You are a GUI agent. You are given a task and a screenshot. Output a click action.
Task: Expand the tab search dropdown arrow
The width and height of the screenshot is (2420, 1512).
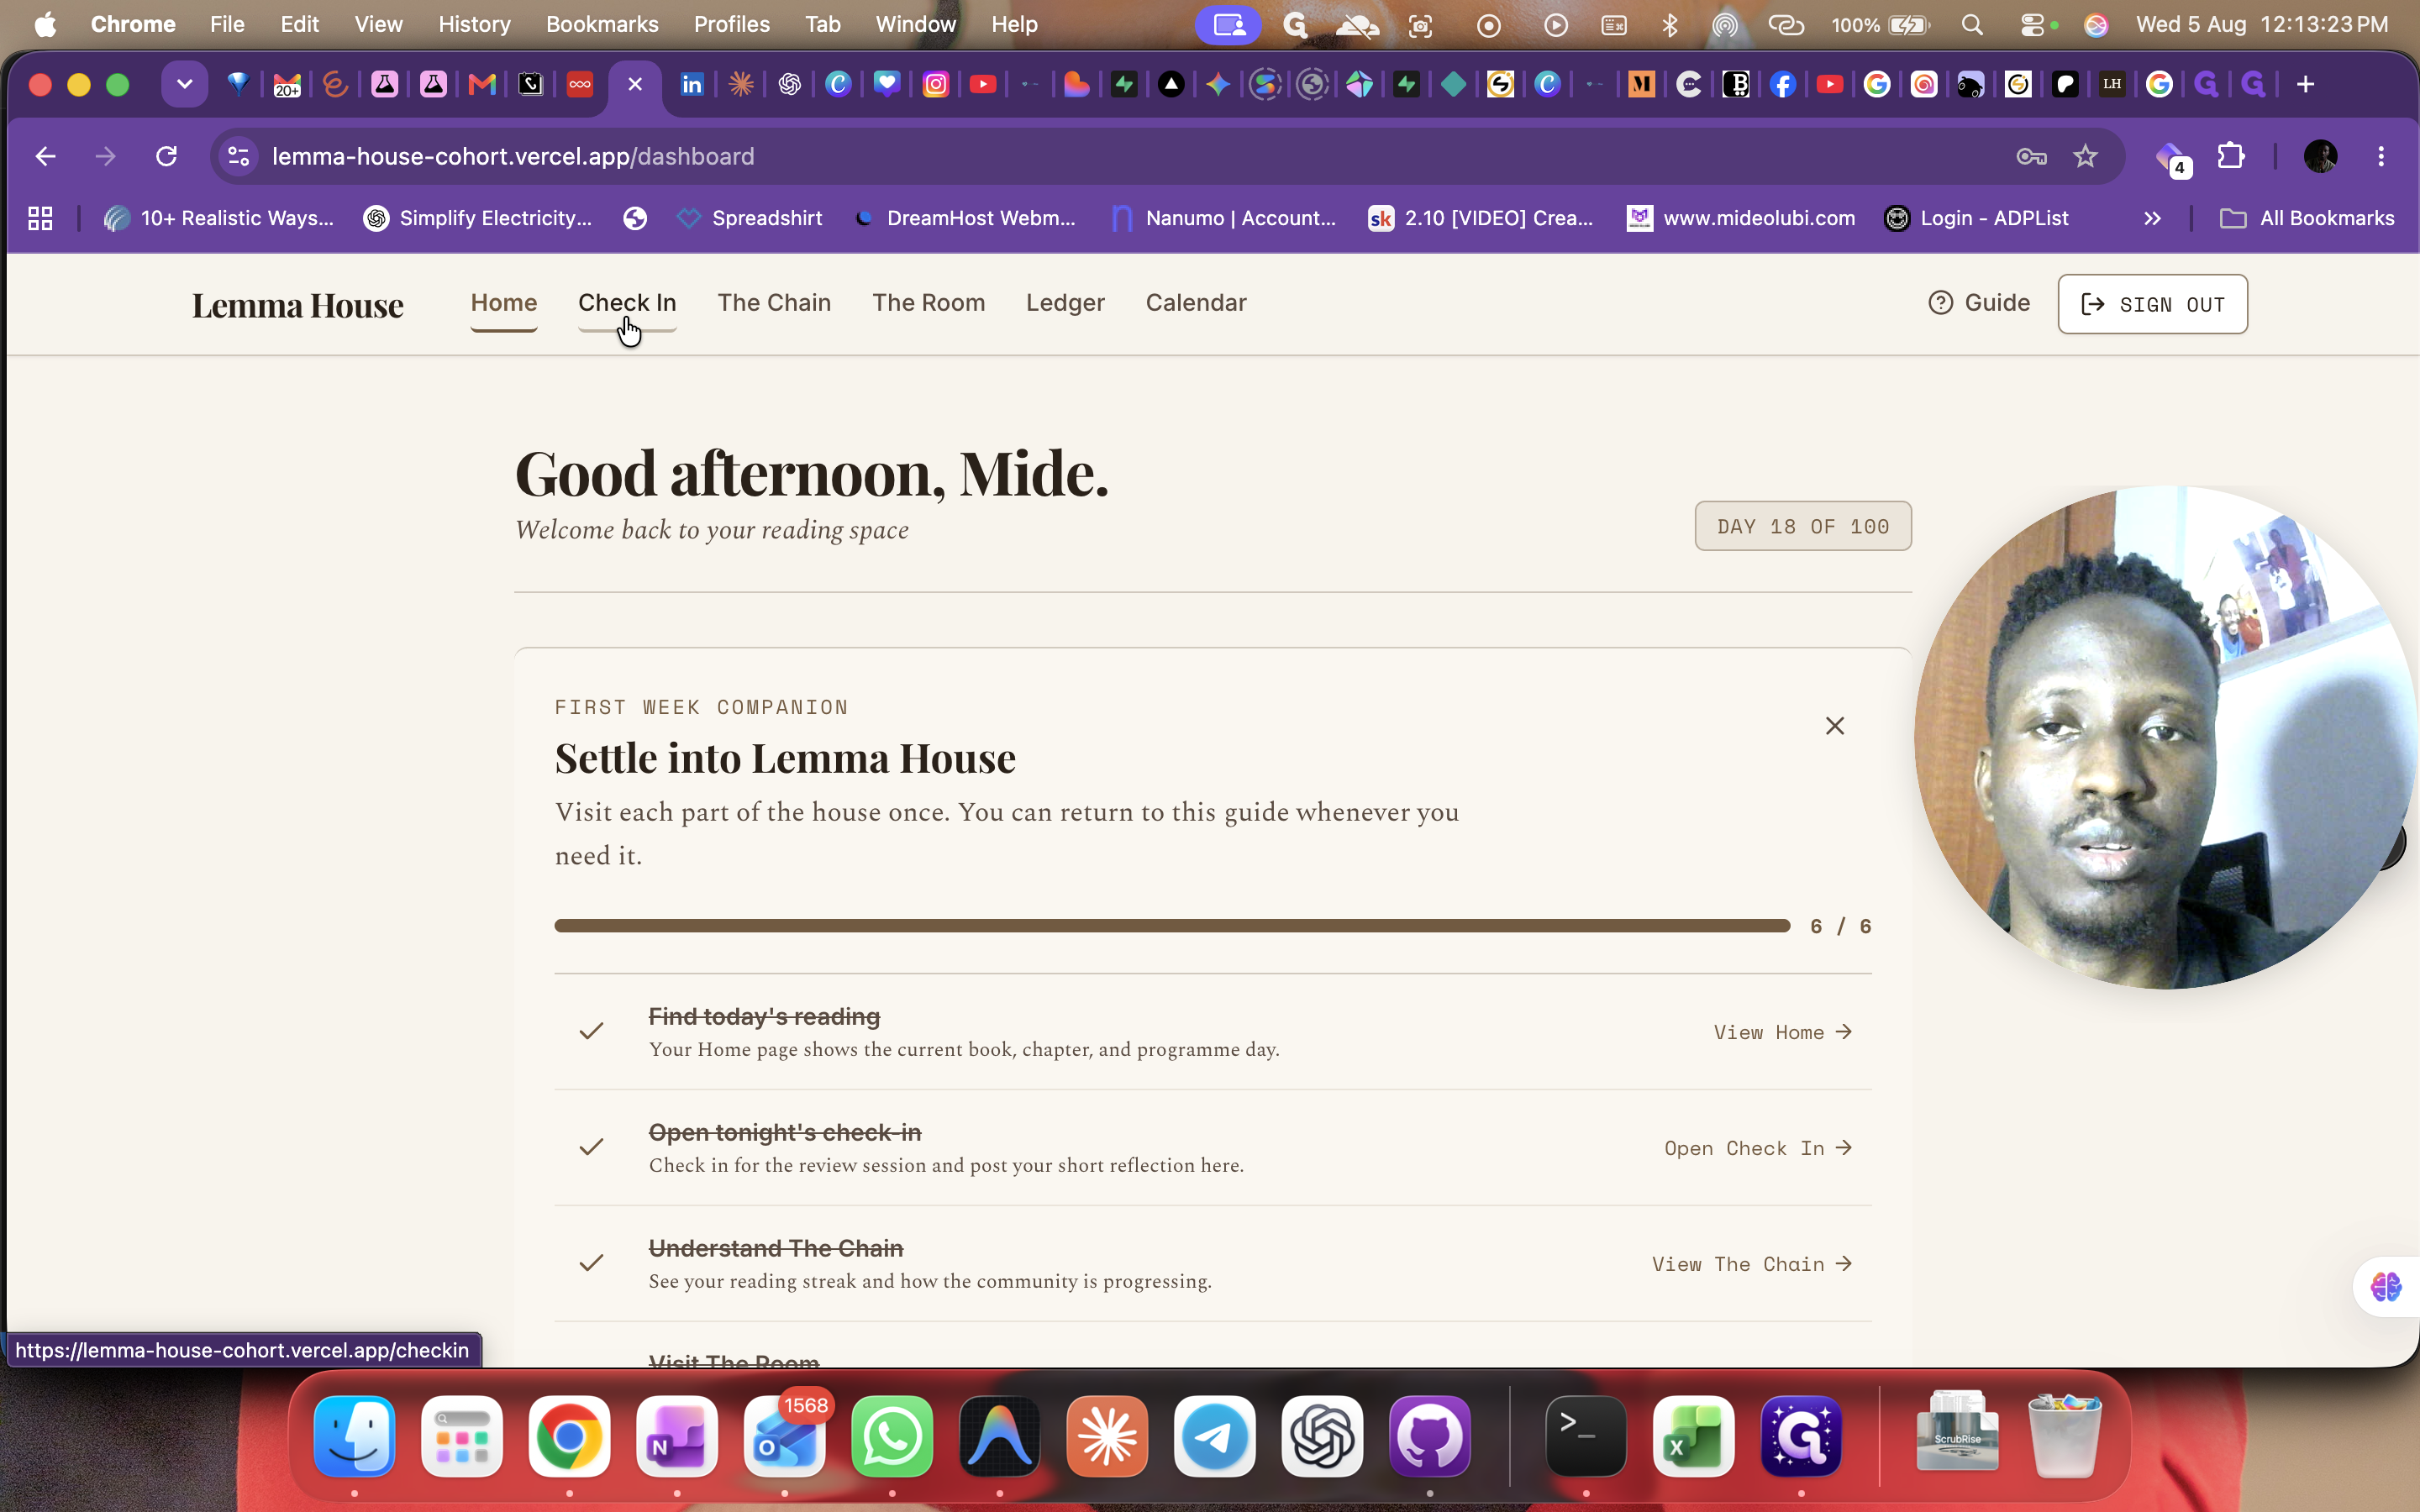coord(184,84)
